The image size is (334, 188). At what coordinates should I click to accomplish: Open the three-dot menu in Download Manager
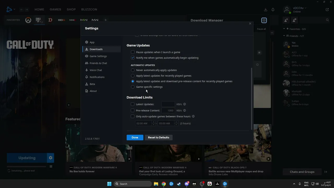point(272,33)
